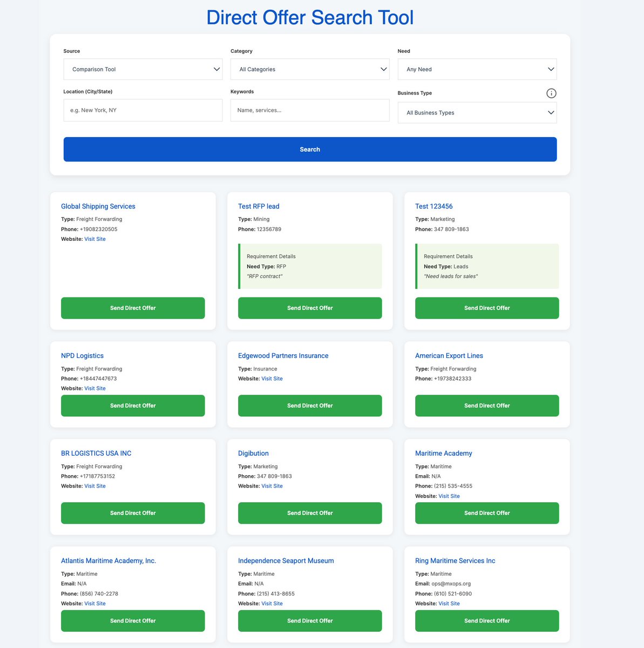Send Direct Offer to Test 123456
644x648 pixels.
[487, 308]
